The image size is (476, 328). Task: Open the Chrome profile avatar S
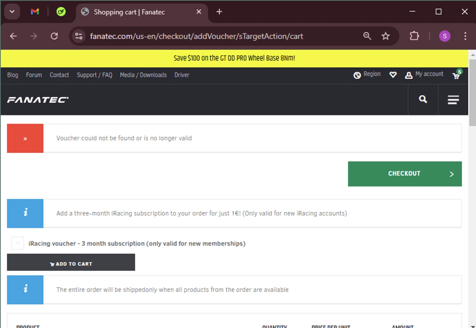click(x=445, y=36)
